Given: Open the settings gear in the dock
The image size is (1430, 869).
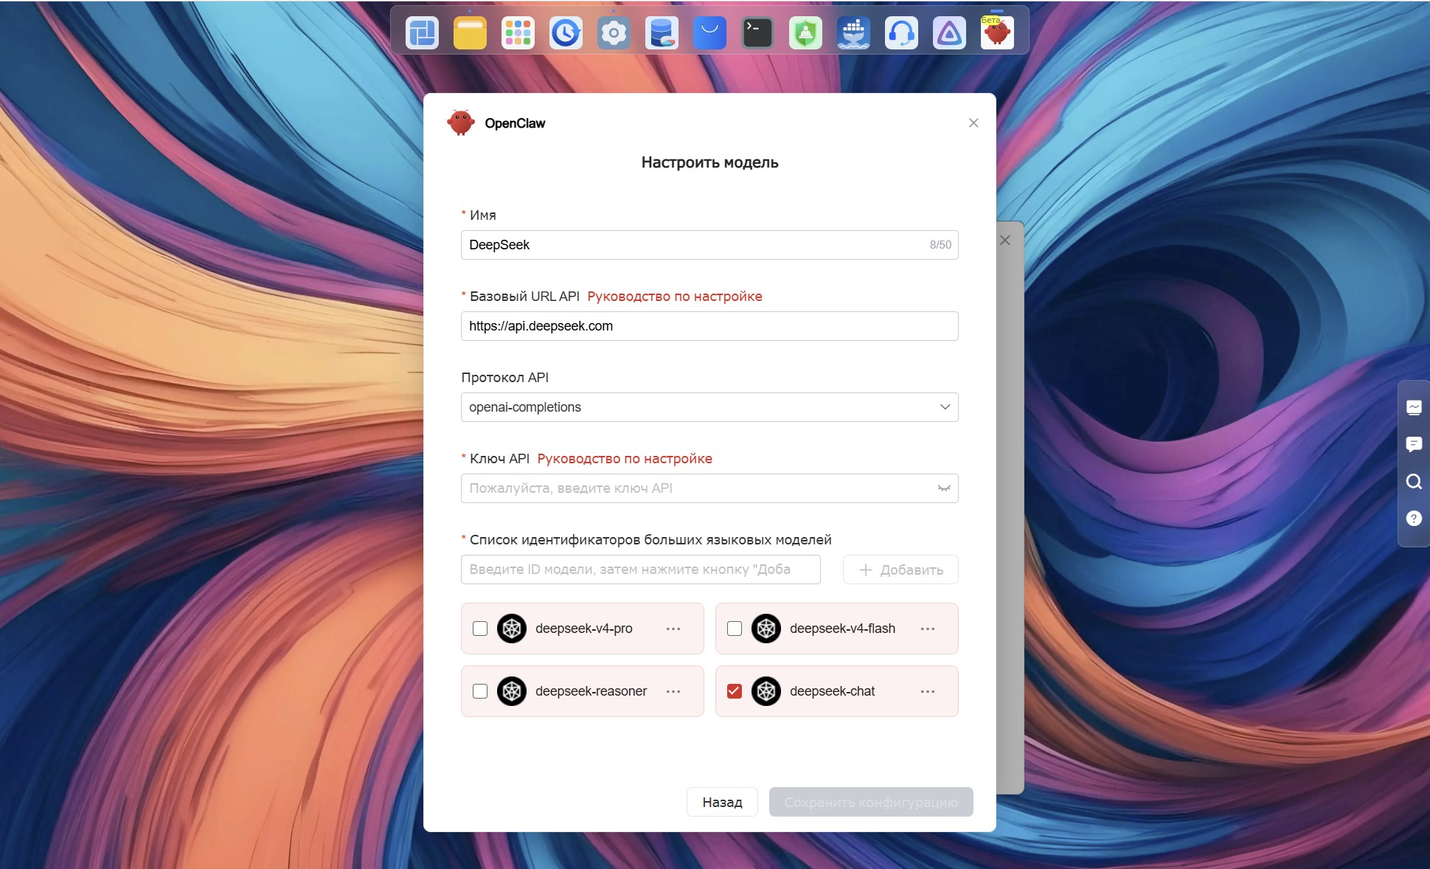Looking at the screenshot, I should click(x=614, y=32).
